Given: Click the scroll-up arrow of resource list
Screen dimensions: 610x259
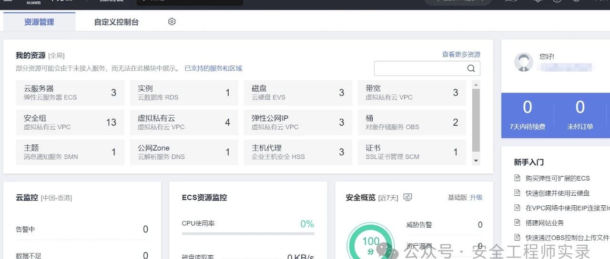Looking at the screenshot, I should point(476,85).
